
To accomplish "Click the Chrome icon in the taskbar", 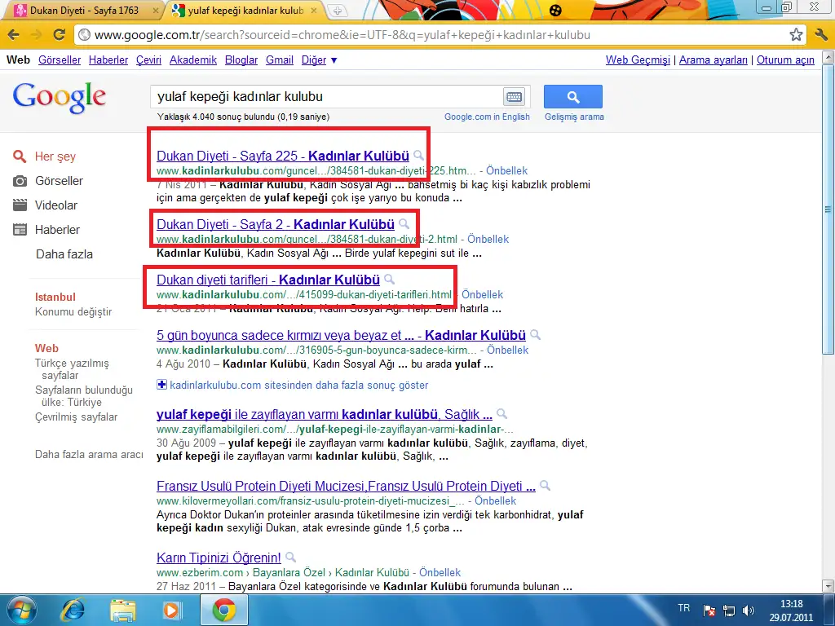I will (224, 610).
